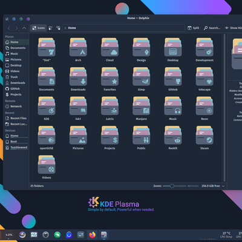242x242 pixels.
Task: Select the Manjaro folder icon
Action: 142,106
